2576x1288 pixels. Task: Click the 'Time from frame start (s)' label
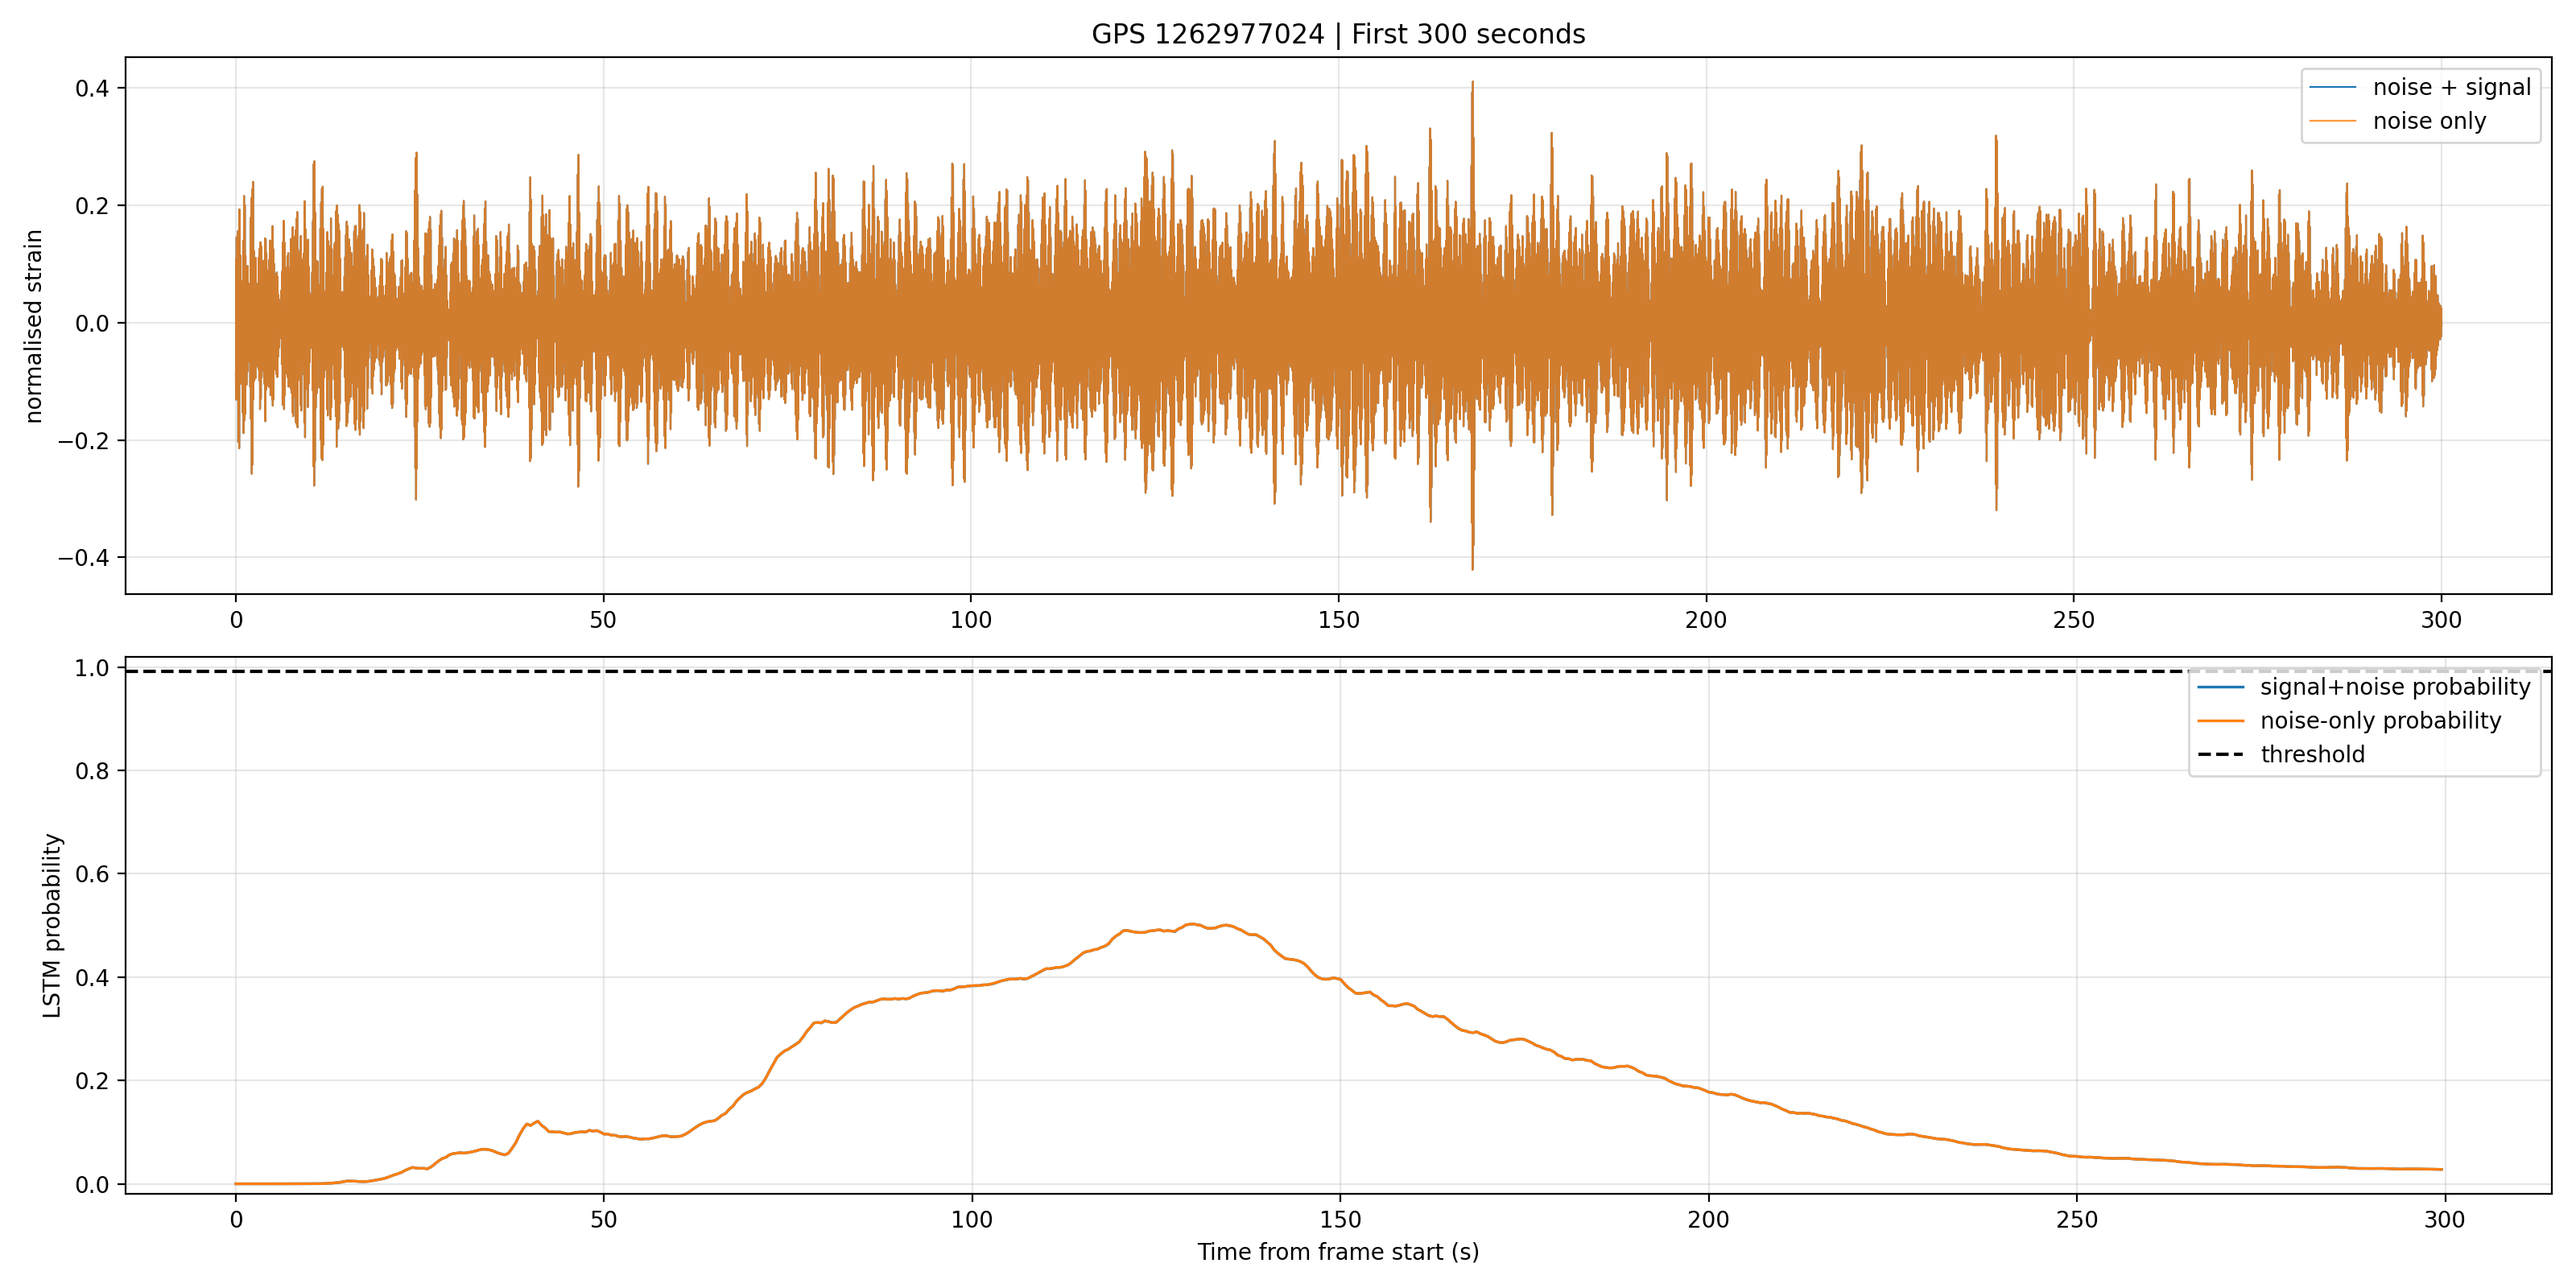(x=1338, y=1252)
